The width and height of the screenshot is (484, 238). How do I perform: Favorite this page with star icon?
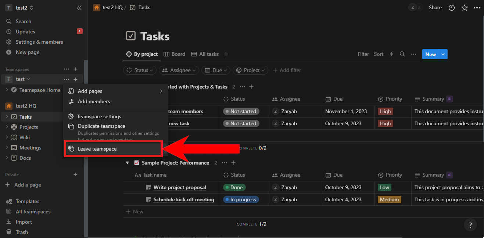point(465,8)
